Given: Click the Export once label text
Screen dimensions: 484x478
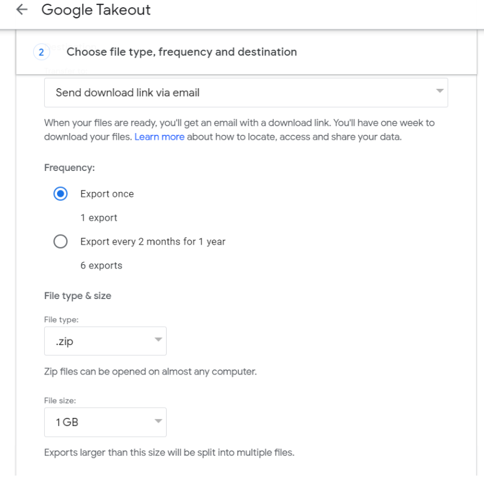Looking at the screenshot, I should [107, 194].
